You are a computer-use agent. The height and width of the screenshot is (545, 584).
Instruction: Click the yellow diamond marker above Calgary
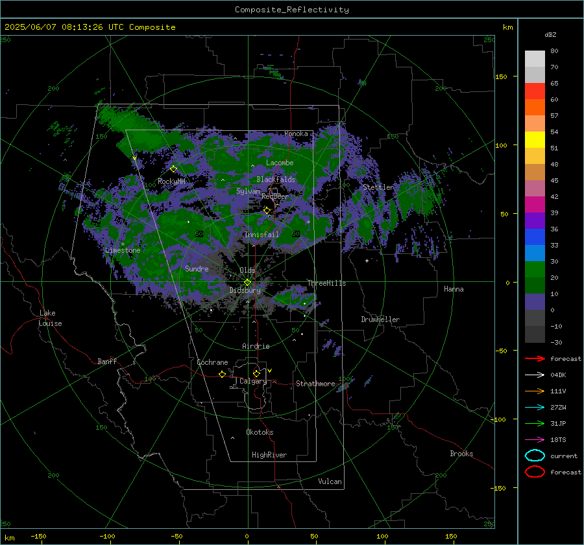[x=256, y=373]
